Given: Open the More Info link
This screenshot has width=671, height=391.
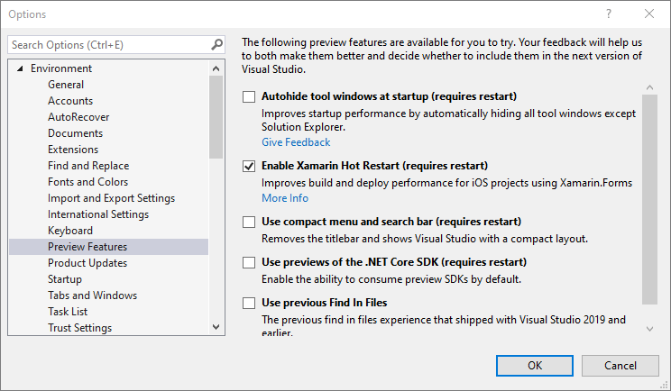Looking at the screenshot, I should coord(285,198).
